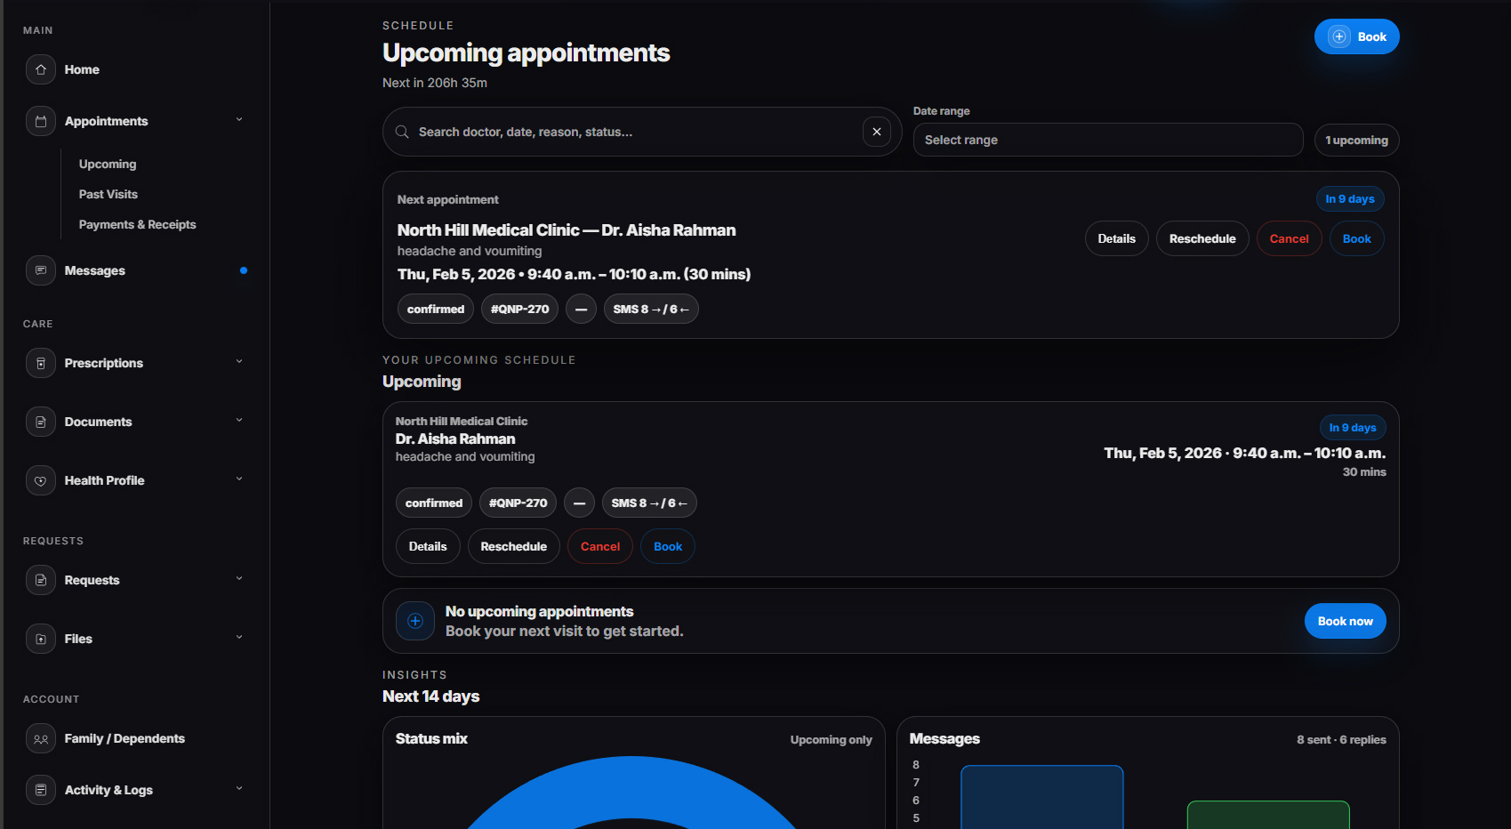The width and height of the screenshot is (1511, 829).
Task: Click the plus icon on the Book button
Action: [x=1338, y=36]
